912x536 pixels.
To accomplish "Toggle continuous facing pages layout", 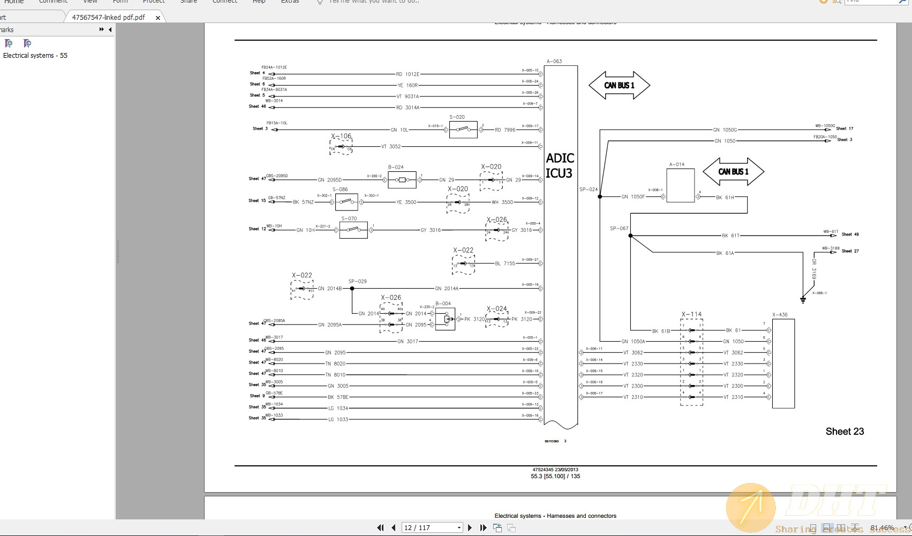I will 855,527.
